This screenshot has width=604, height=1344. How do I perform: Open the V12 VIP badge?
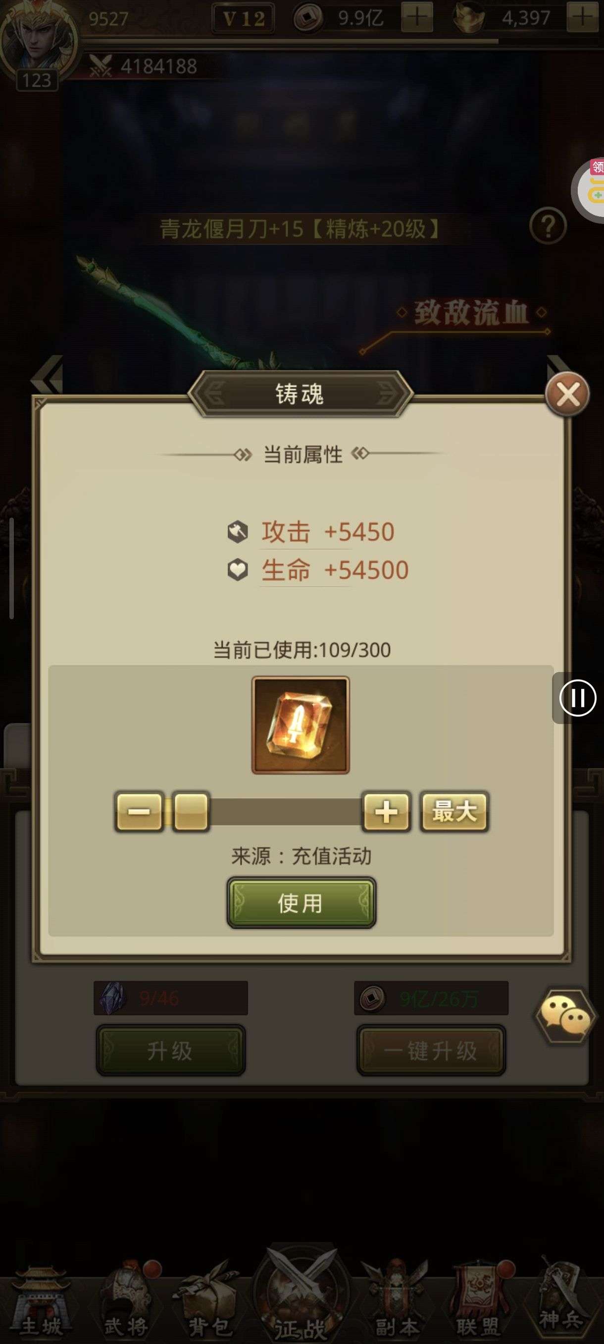(x=244, y=19)
